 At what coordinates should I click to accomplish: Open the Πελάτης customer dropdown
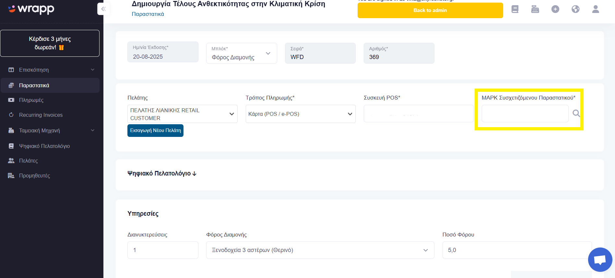click(x=183, y=114)
